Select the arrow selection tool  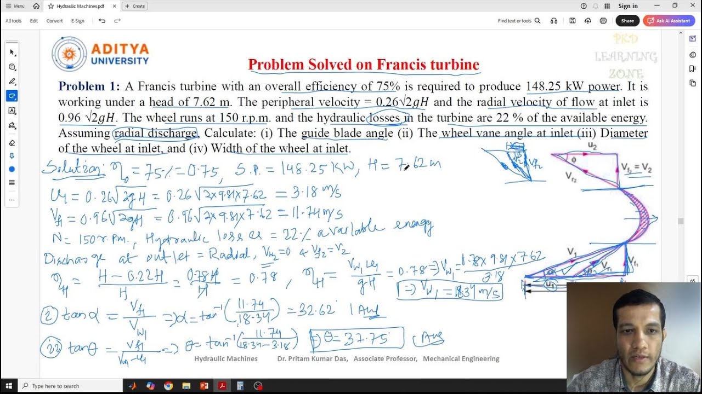point(12,53)
